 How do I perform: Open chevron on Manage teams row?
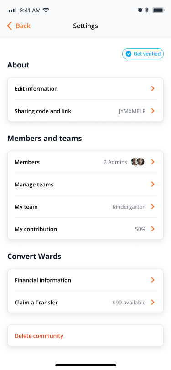click(x=153, y=184)
